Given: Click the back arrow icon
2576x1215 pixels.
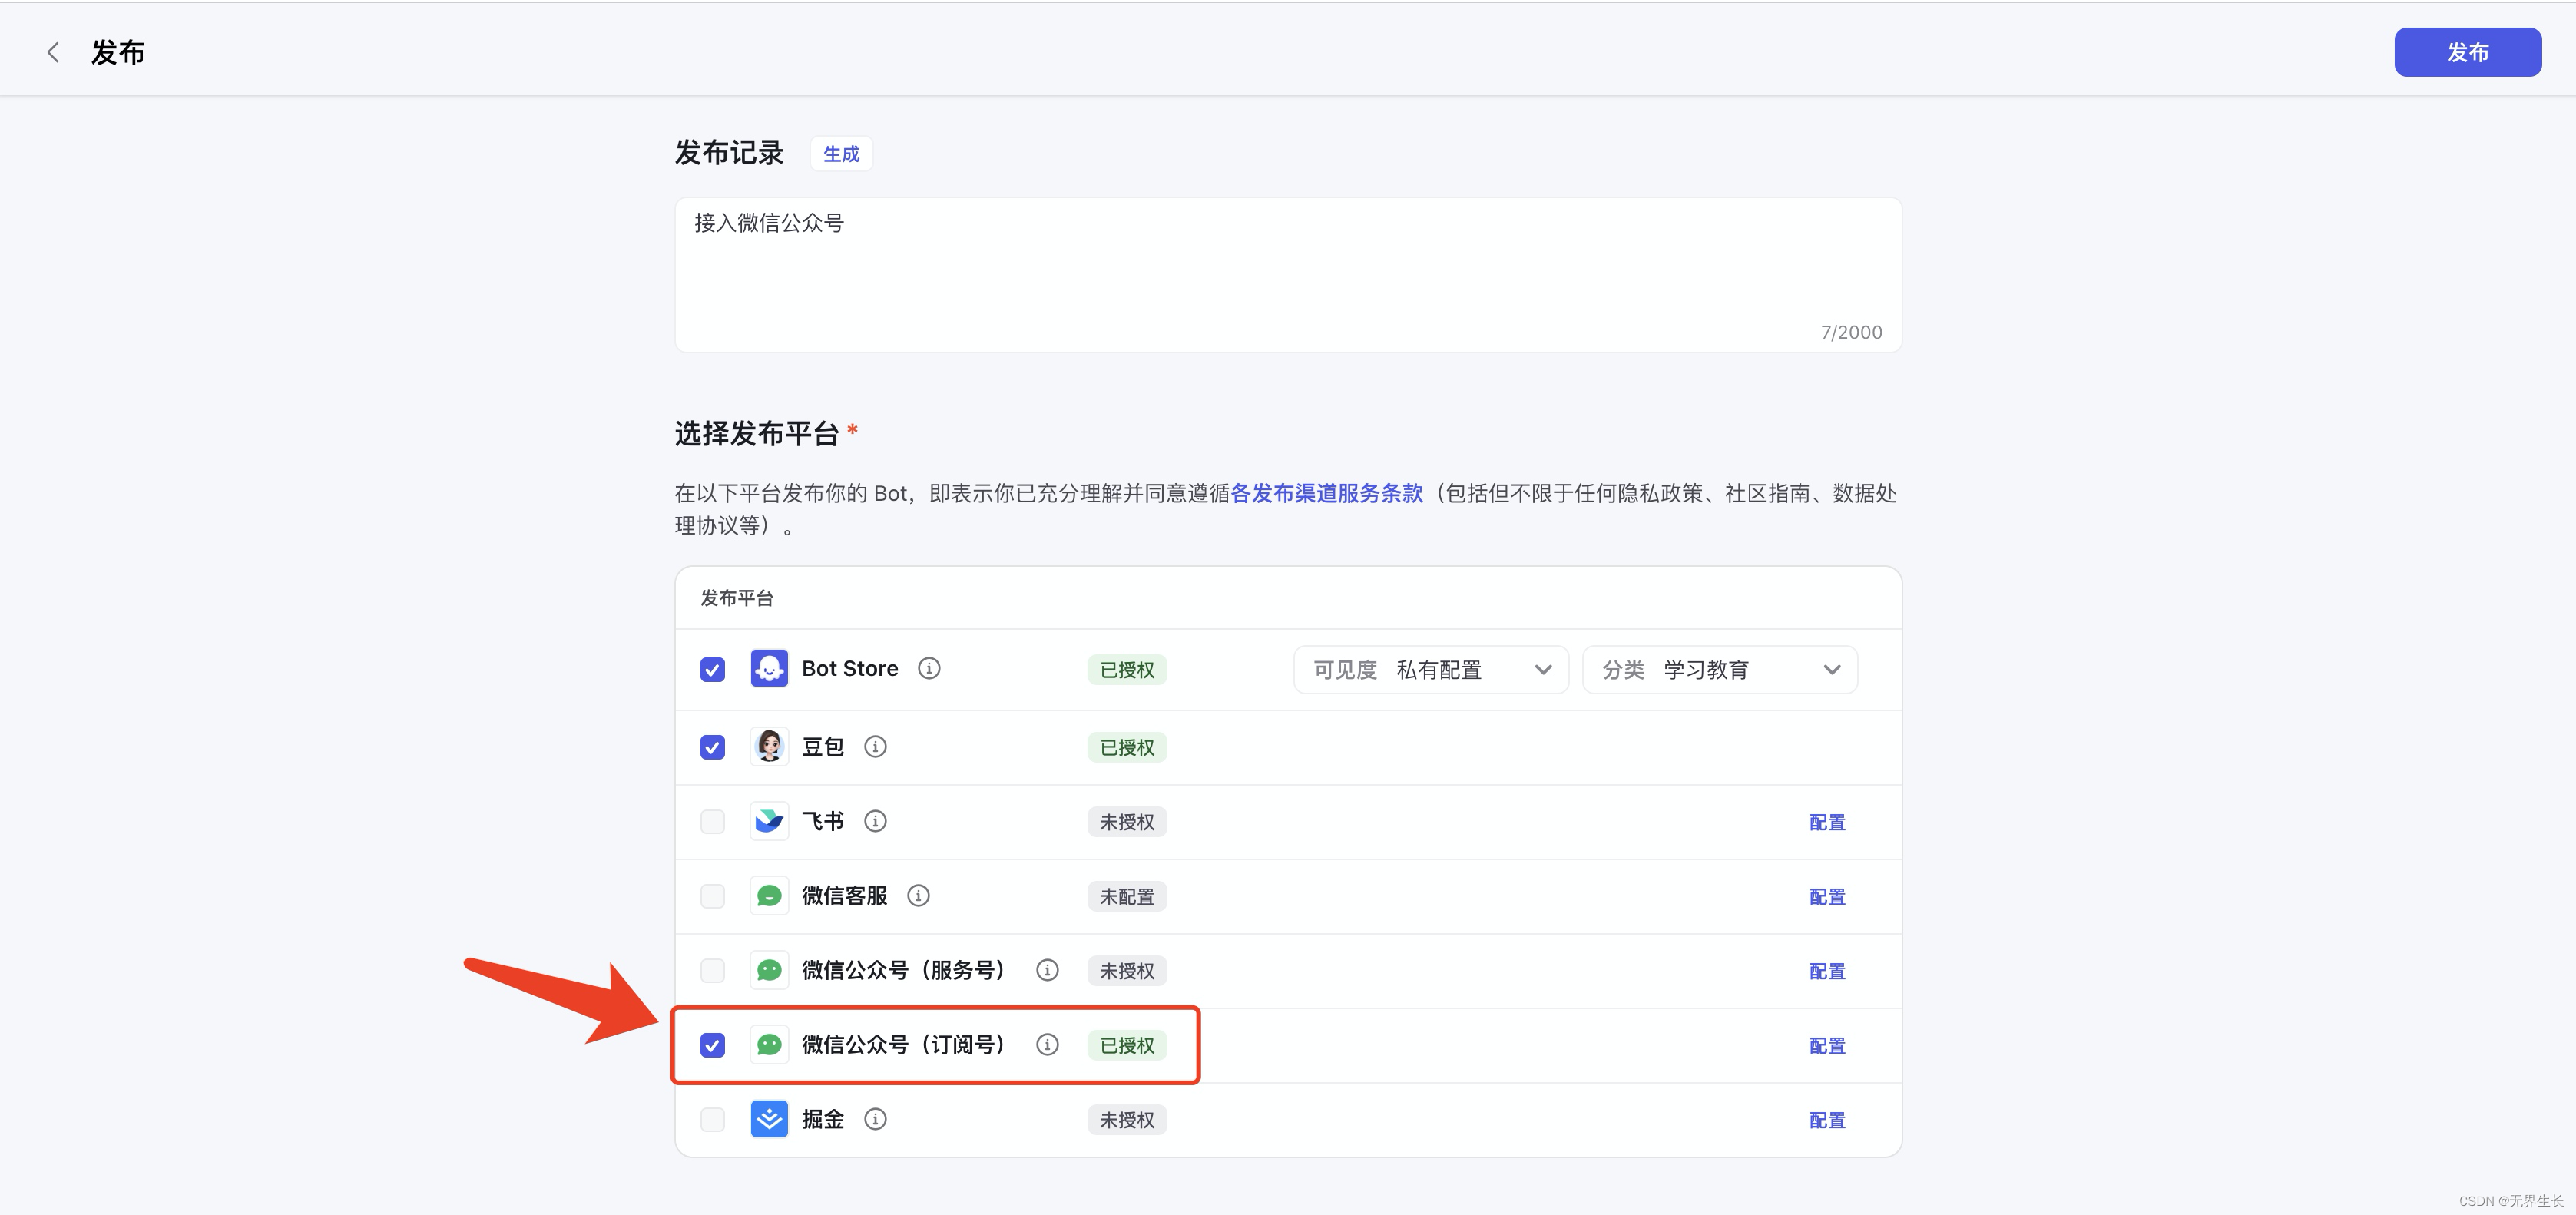Looking at the screenshot, I should [x=53, y=52].
